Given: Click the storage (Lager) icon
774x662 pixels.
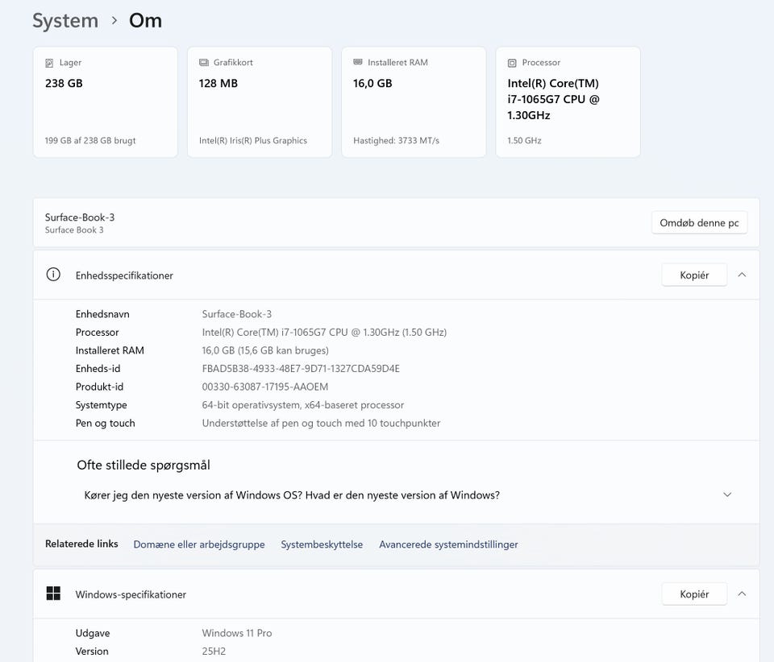Looking at the screenshot, I should click(50, 63).
